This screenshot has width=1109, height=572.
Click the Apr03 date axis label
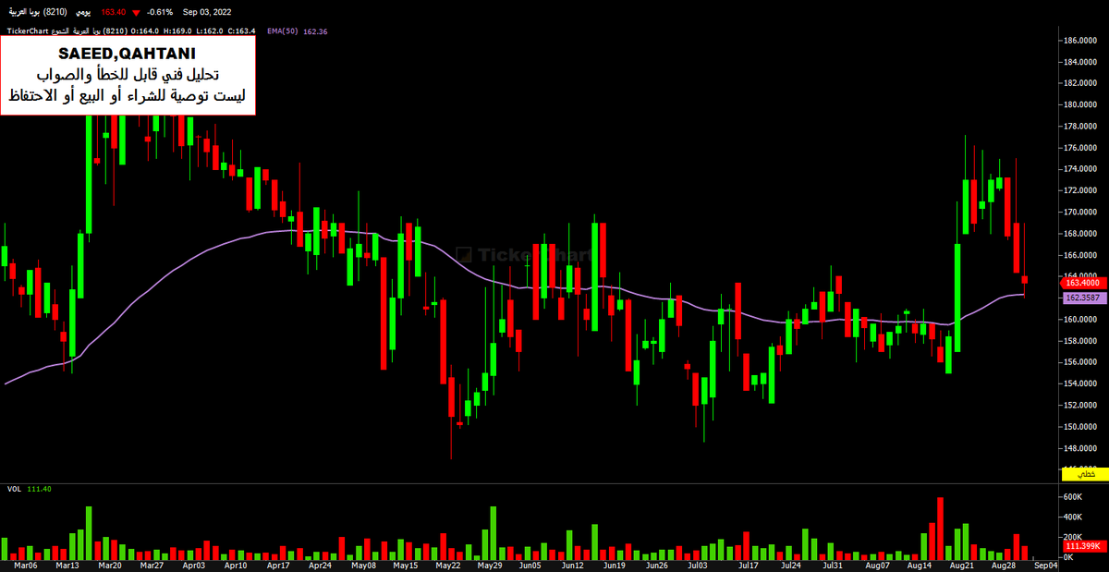point(194,564)
